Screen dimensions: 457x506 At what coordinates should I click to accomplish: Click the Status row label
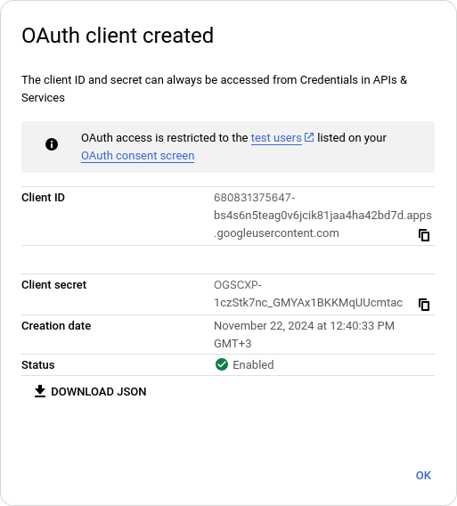37,365
